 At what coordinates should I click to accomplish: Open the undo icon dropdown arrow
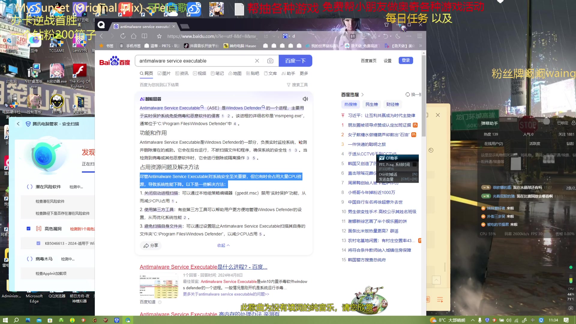391,36
